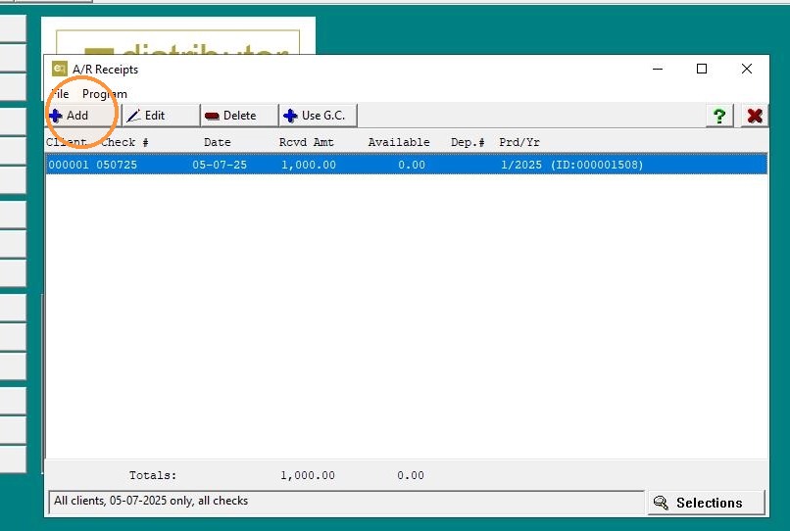Click the Check # column header

124,142
